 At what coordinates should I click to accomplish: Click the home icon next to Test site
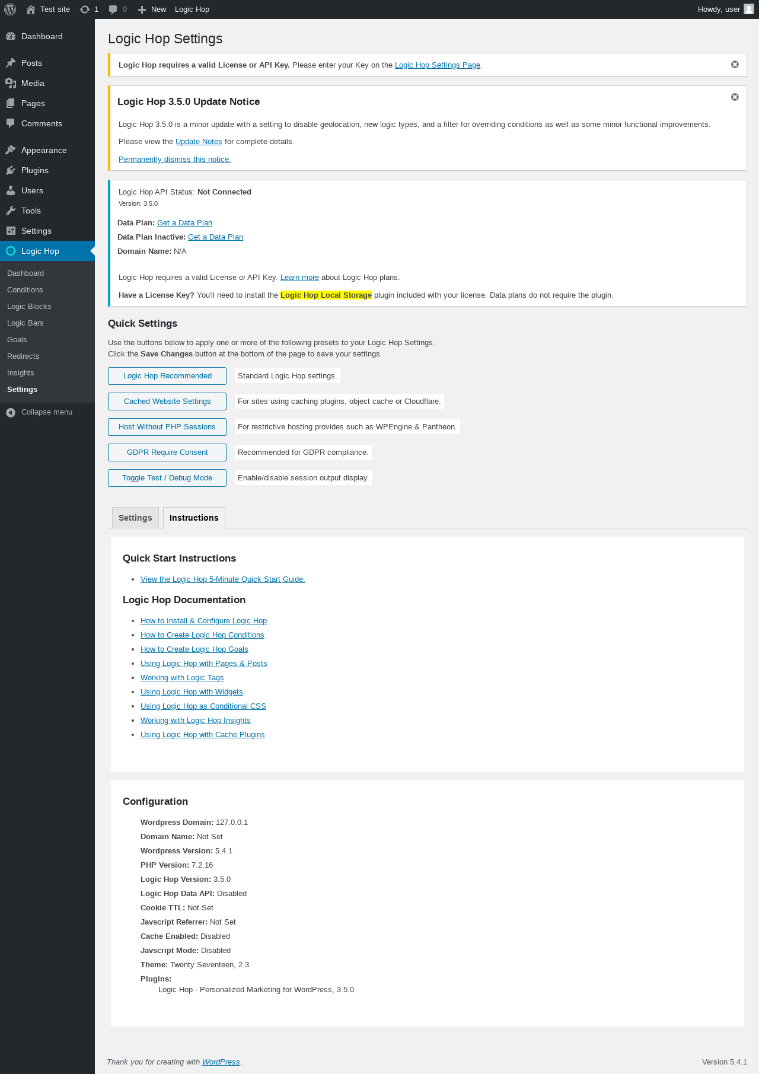31,9
